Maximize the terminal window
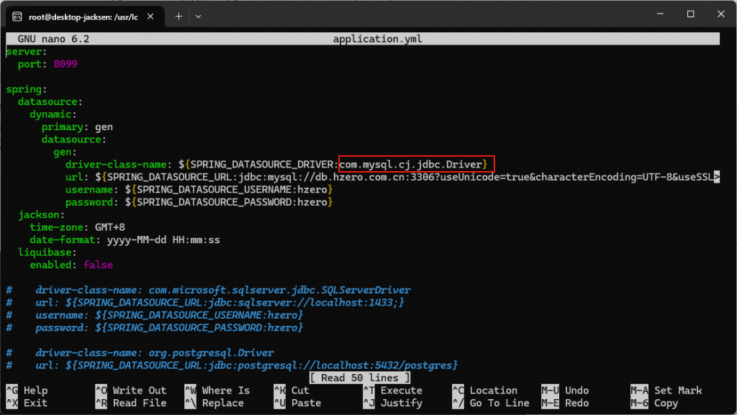Screen dimensions: 737x415 [690, 14]
